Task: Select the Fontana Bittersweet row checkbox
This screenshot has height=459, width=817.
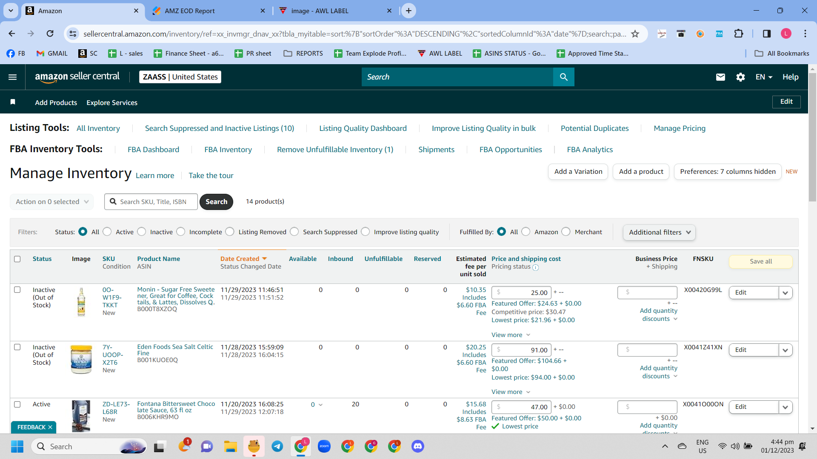Action: click(x=17, y=404)
